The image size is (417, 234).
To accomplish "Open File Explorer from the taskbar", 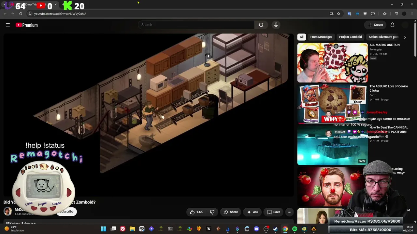I will tap(132, 229).
